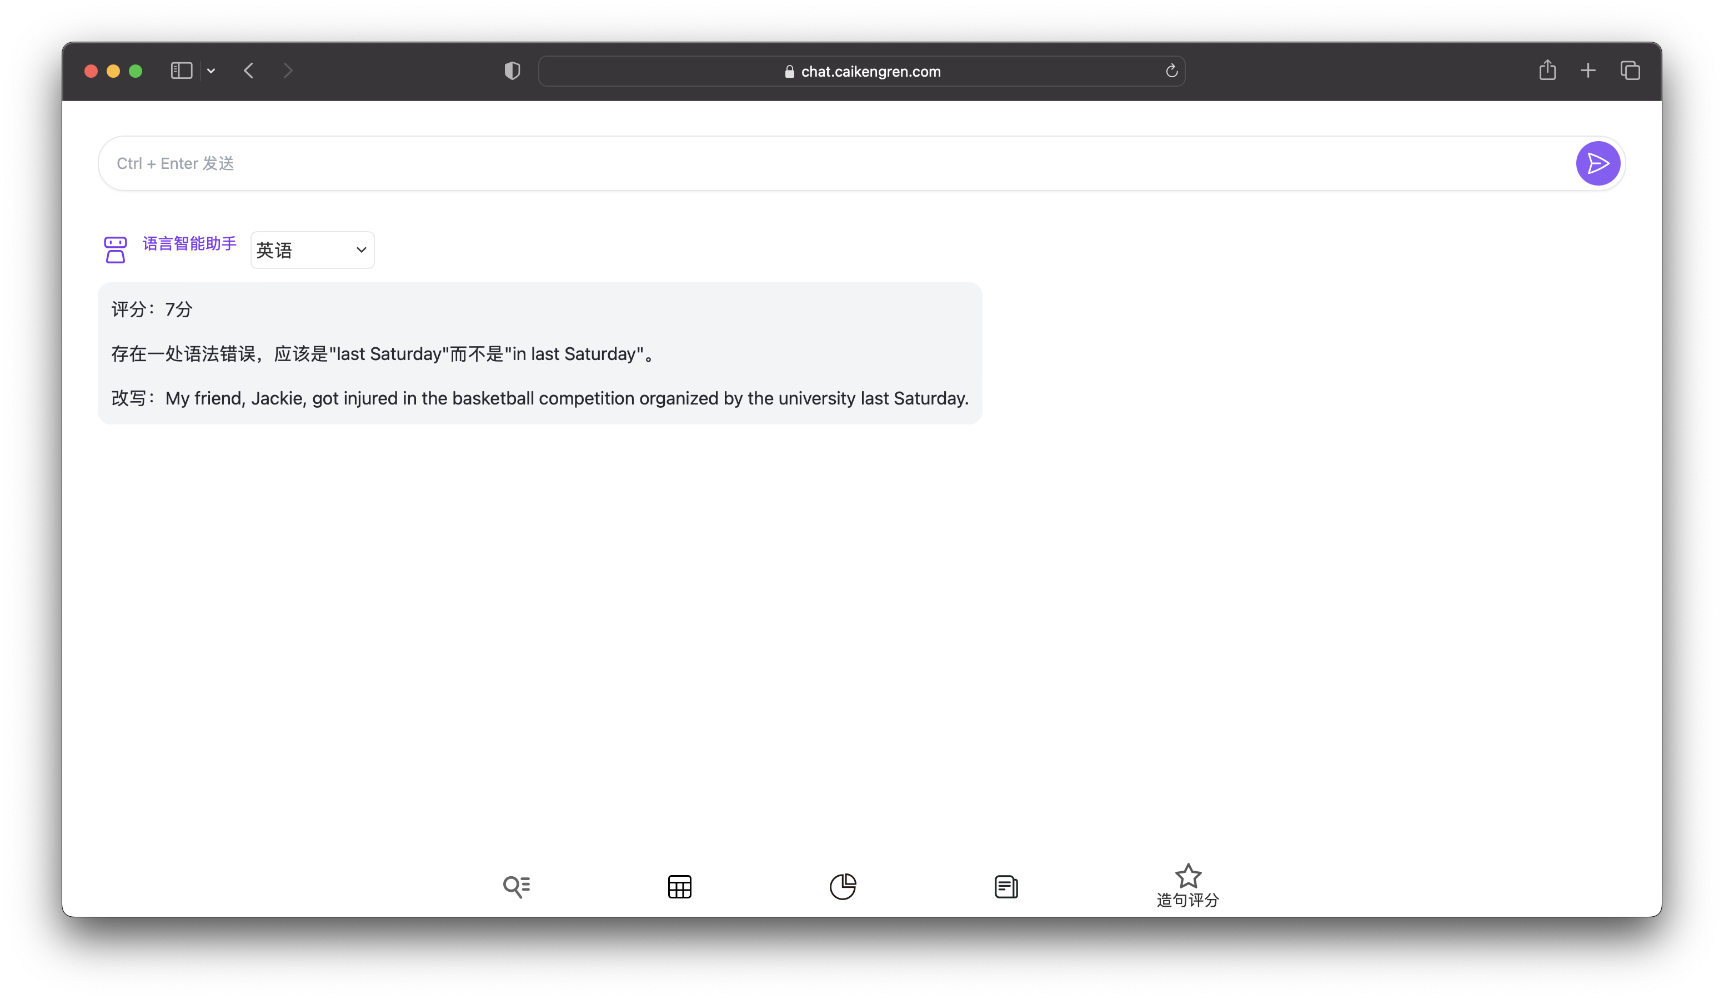
Task: Show tab overview in Safari
Action: tap(1630, 71)
